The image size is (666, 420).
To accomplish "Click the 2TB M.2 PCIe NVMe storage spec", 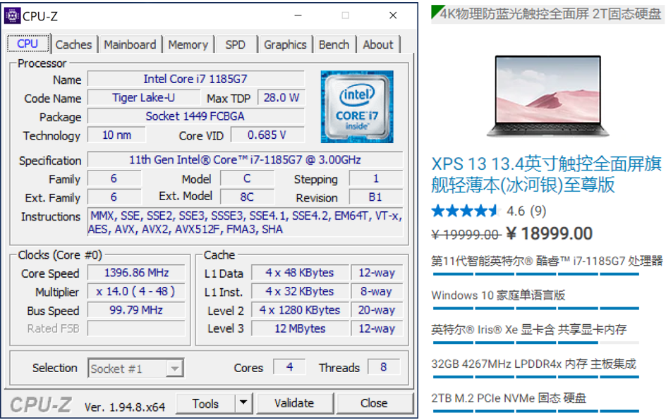I will pyautogui.click(x=509, y=398).
